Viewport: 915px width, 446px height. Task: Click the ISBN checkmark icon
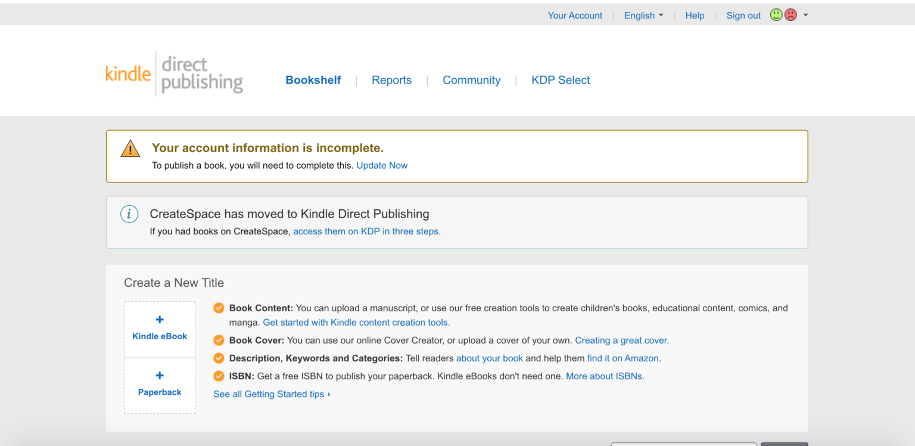(219, 376)
